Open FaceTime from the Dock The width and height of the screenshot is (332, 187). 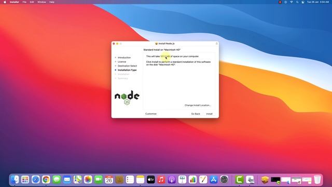click(99, 180)
